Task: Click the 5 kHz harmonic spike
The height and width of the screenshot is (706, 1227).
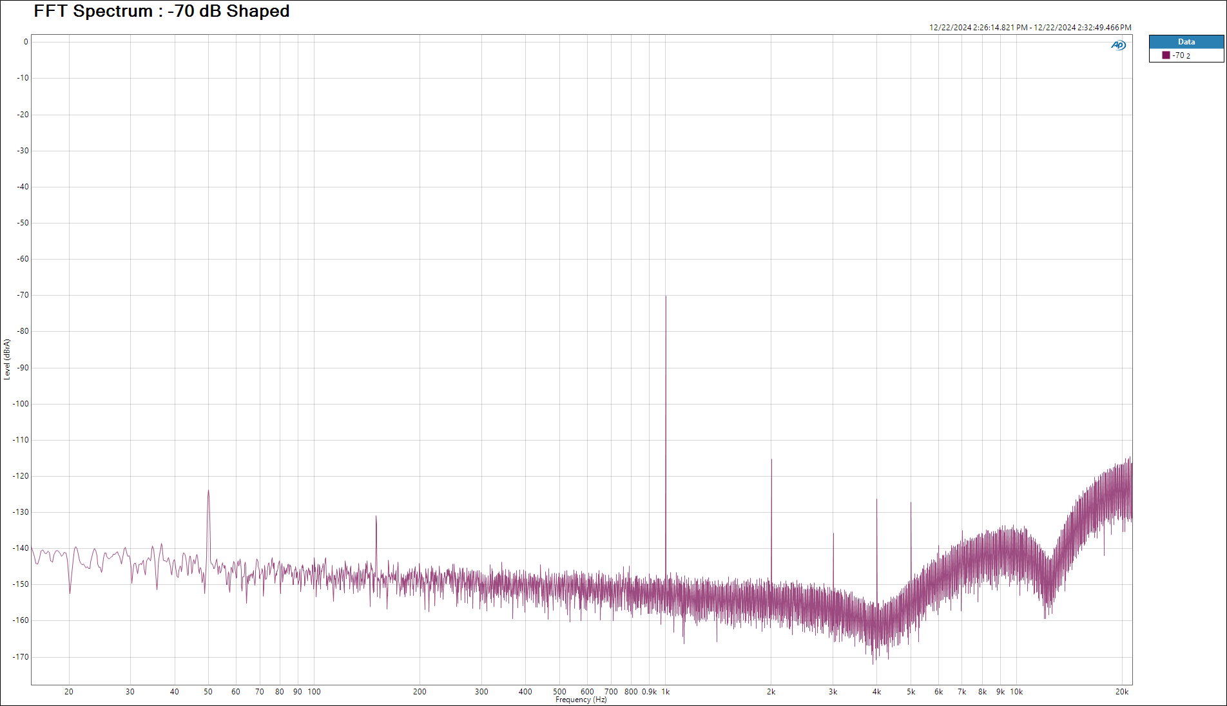Action: pos(911,504)
